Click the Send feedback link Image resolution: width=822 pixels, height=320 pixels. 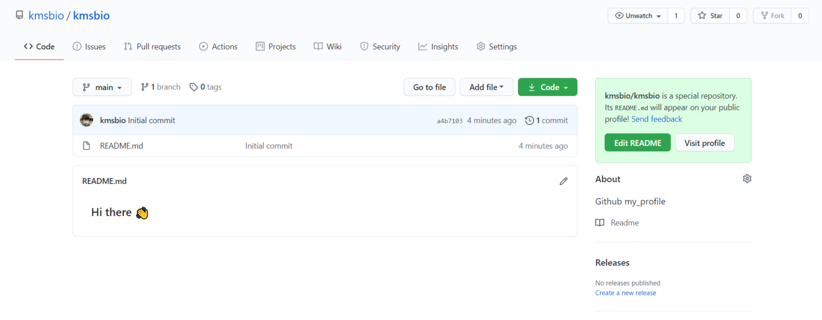(x=657, y=119)
